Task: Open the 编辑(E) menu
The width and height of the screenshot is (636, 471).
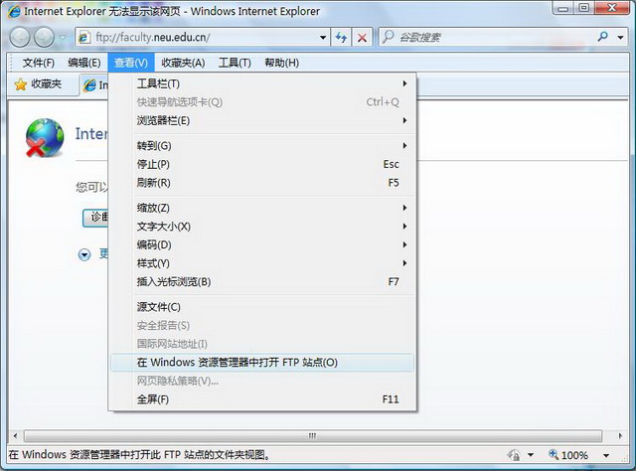Action: [x=83, y=63]
